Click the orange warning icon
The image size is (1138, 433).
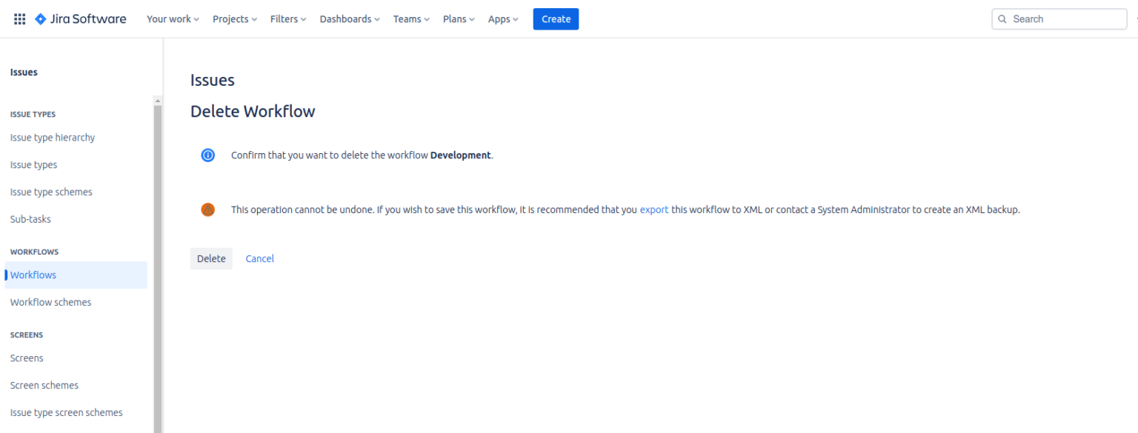207,209
